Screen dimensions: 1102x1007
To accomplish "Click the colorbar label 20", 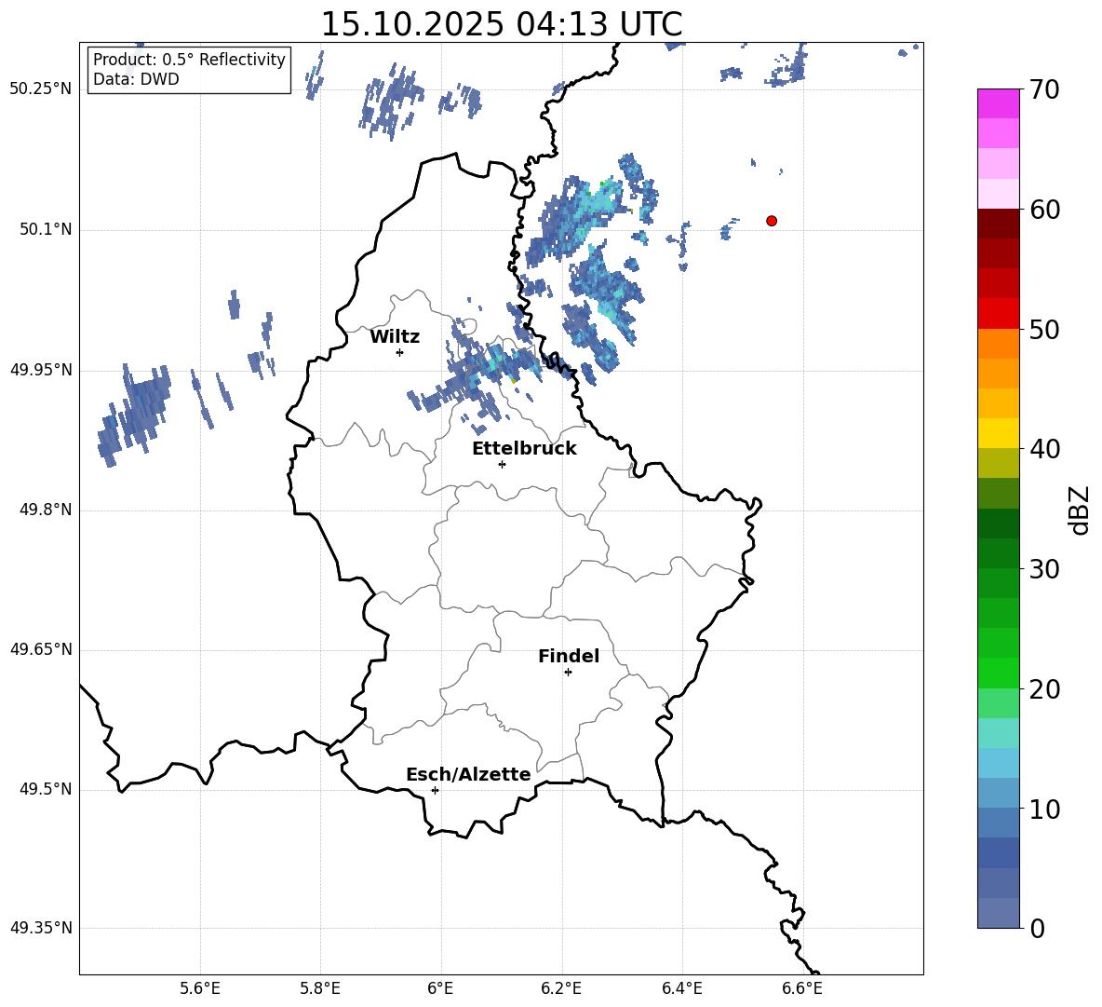I will click(1044, 689).
